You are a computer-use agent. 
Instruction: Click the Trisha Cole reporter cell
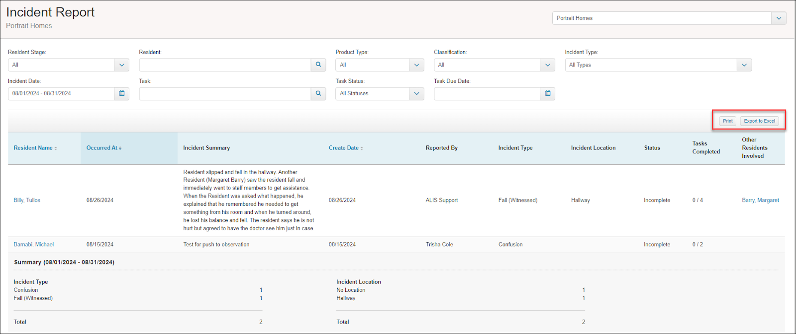[x=439, y=244]
